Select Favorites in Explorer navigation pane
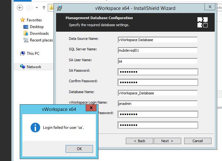222x161 pixels. click(x=34, y=20)
